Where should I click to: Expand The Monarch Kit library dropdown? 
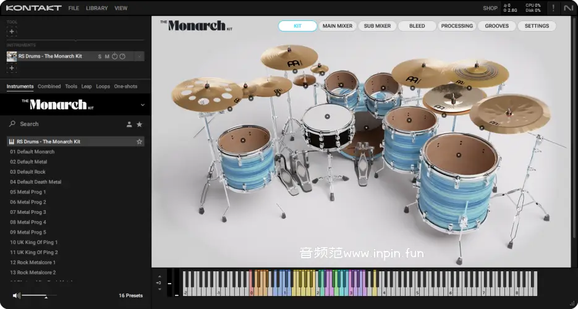[x=143, y=105]
